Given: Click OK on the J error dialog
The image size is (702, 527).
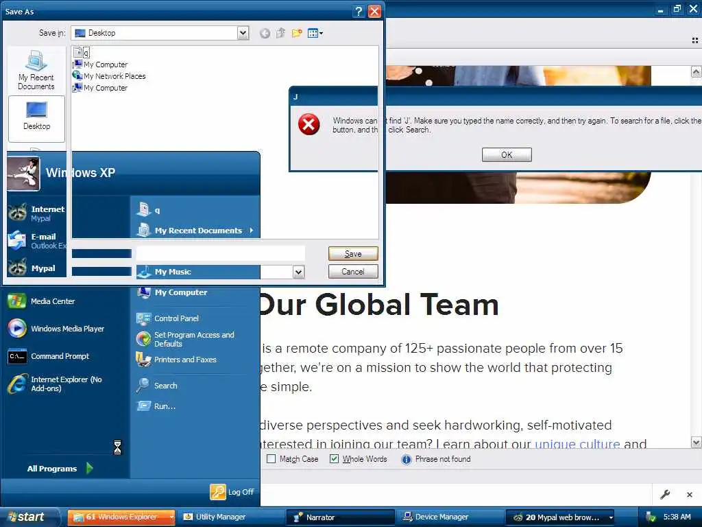Looking at the screenshot, I should tap(507, 154).
